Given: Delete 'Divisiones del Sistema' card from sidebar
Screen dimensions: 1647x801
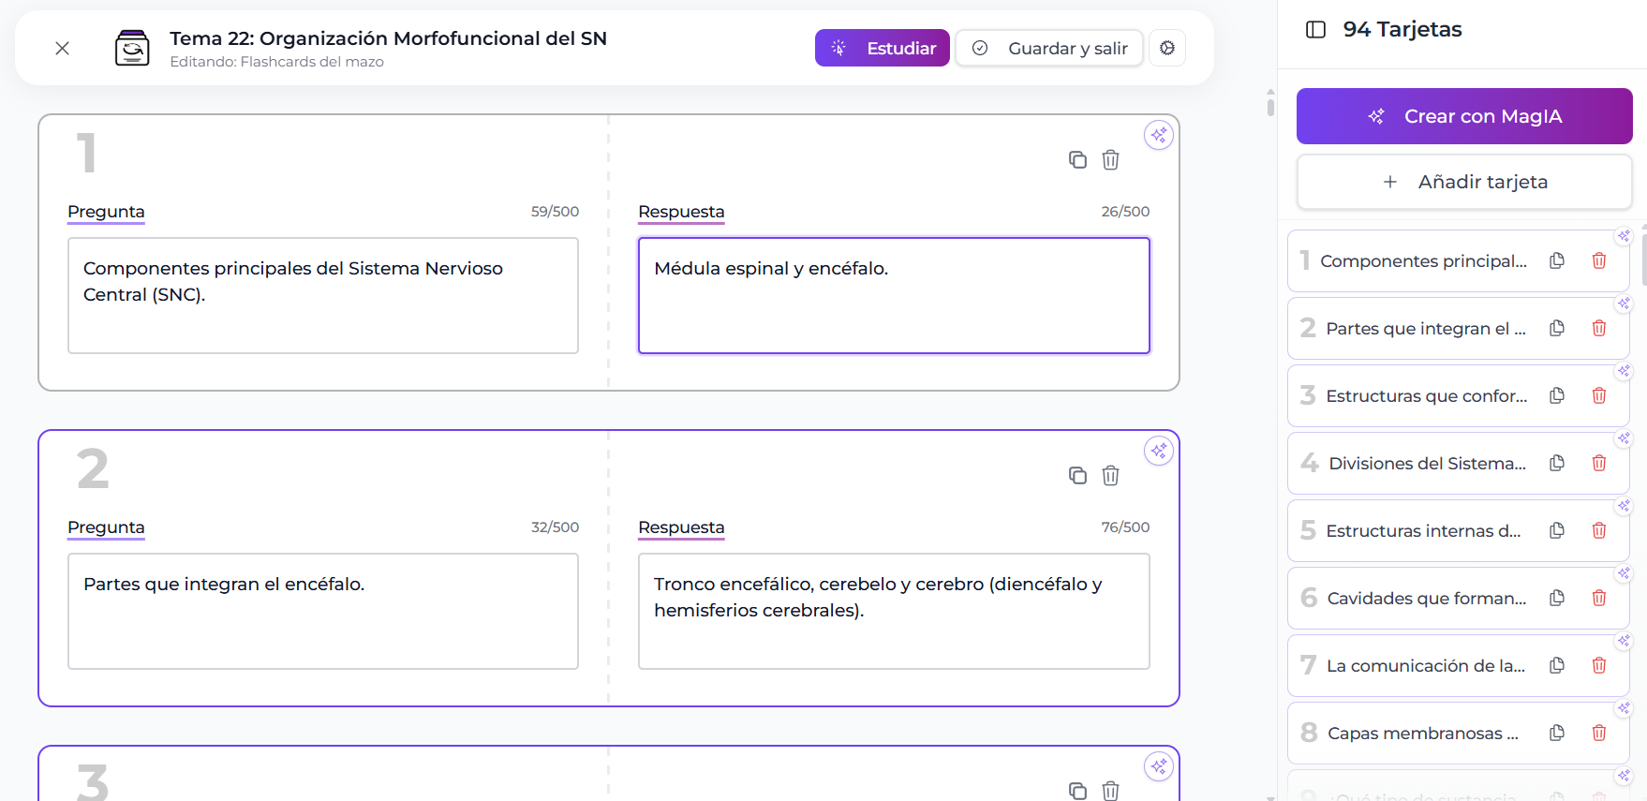Looking at the screenshot, I should [x=1598, y=463].
